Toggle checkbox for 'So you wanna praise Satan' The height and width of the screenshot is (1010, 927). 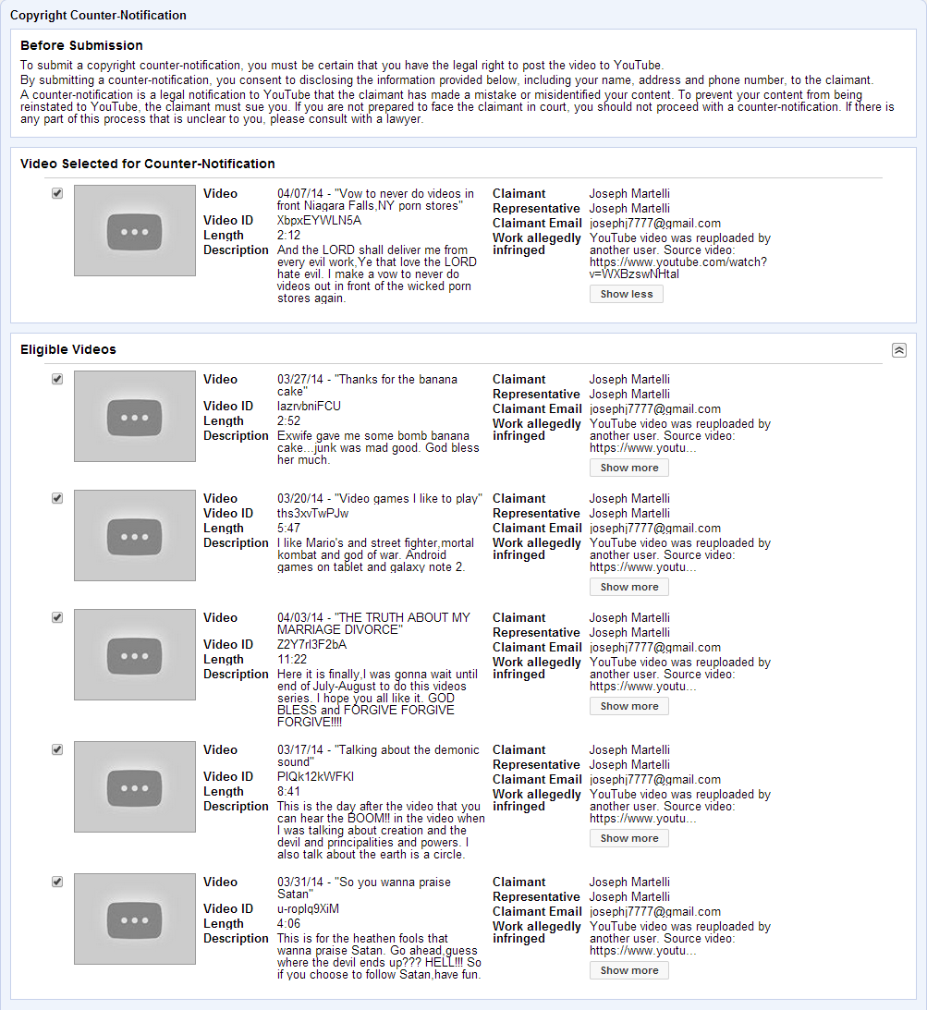click(x=57, y=882)
